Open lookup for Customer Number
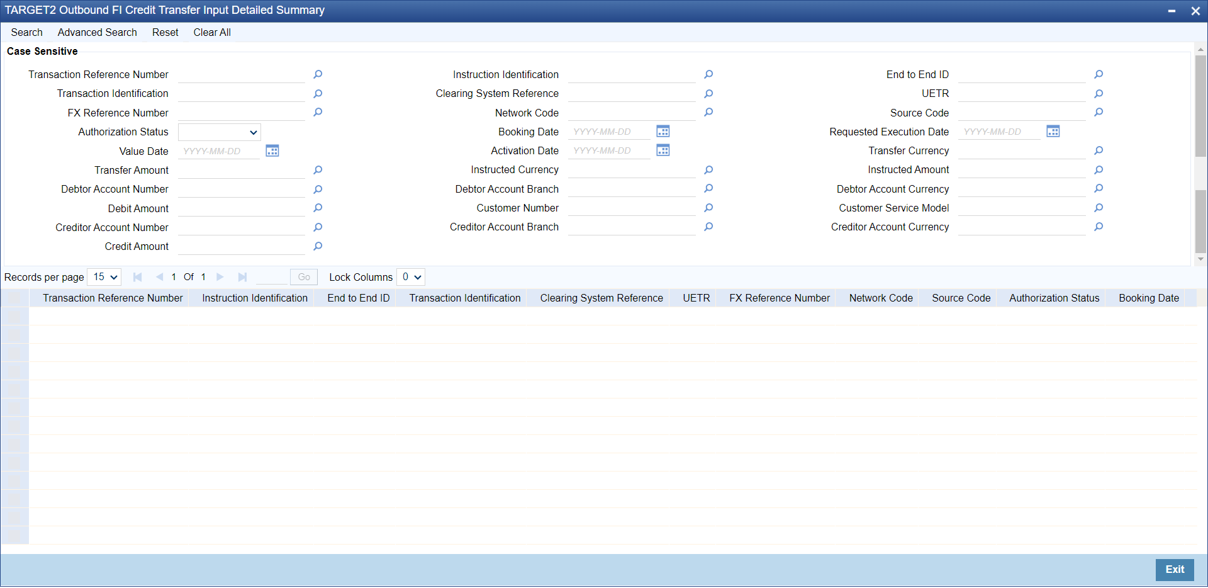 click(x=708, y=208)
